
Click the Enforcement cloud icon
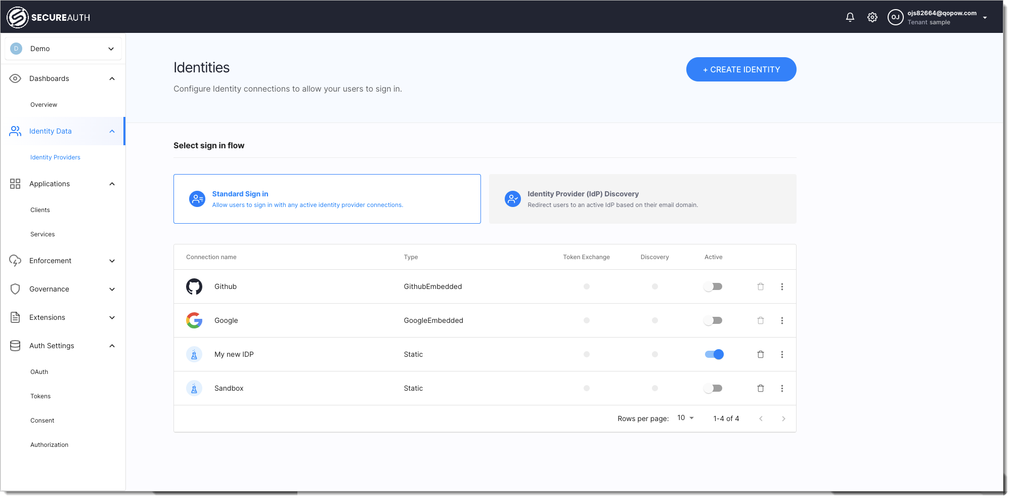pos(15,261)
